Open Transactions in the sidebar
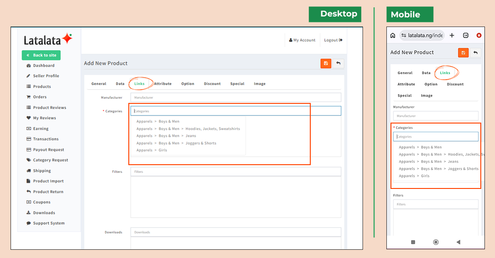Image resolution: width=495 pixels, height=258 pixels. click(42, 139)
